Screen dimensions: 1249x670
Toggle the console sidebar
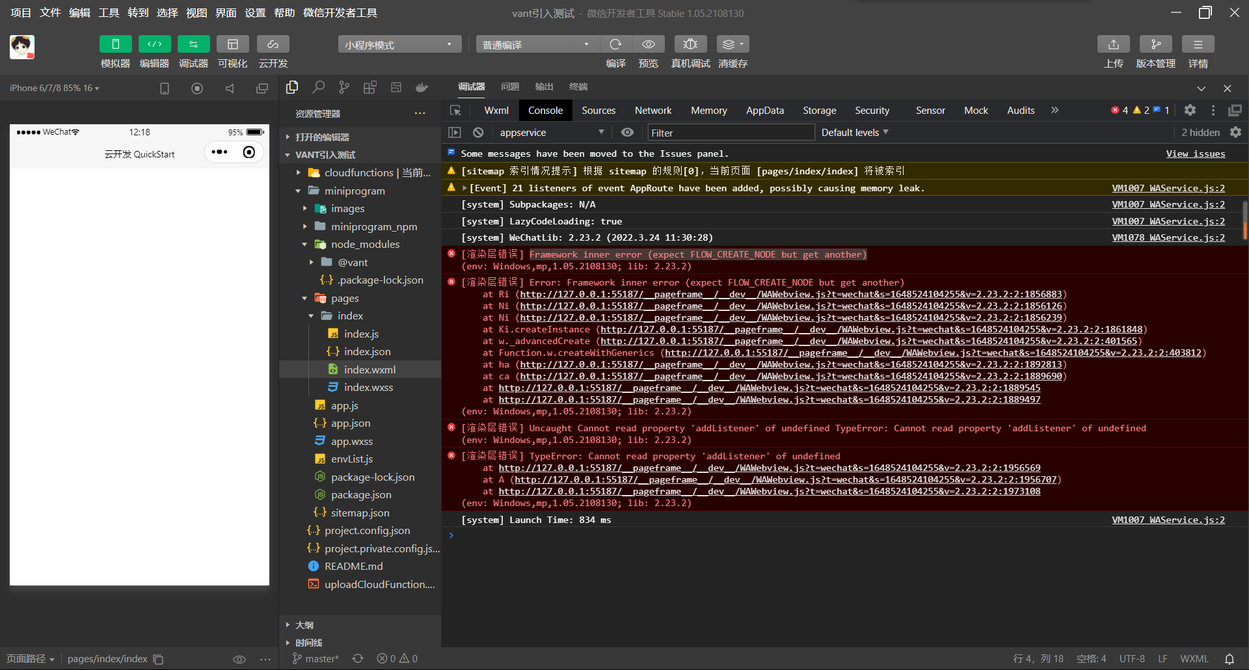coord(455,132)
